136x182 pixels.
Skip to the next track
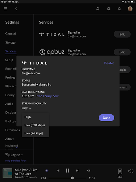pos(77,171)
